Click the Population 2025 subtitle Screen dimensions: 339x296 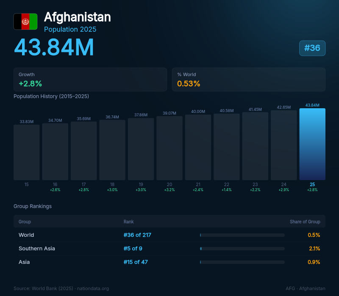pos(70,29)
